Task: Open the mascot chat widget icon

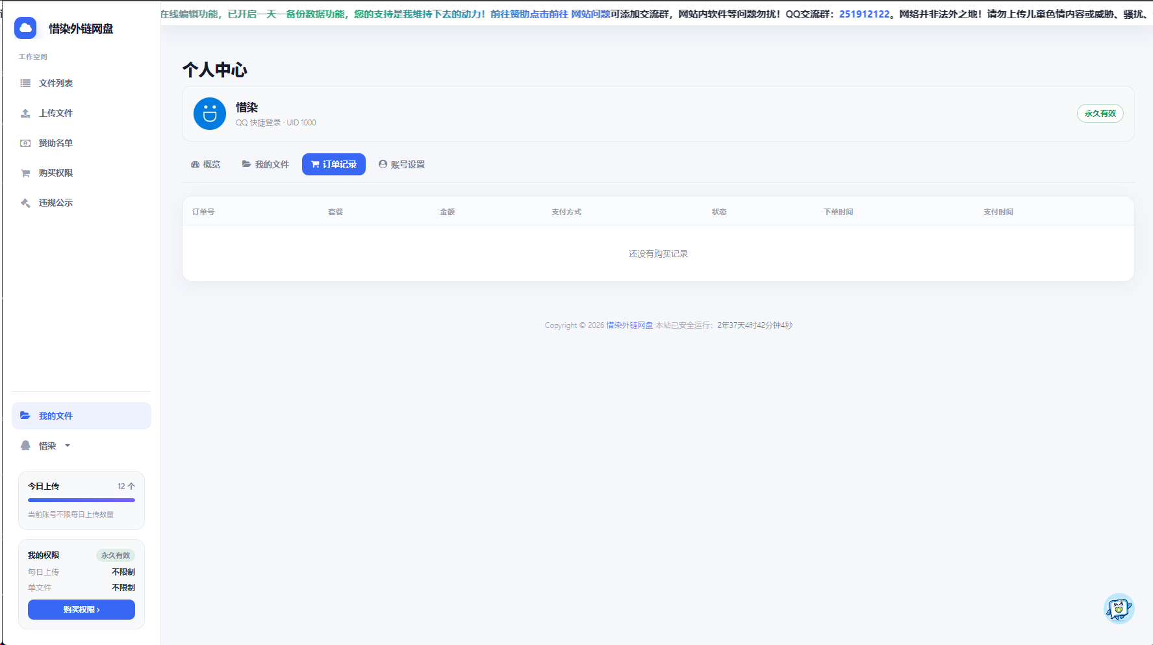Action: pos(1119,609)
